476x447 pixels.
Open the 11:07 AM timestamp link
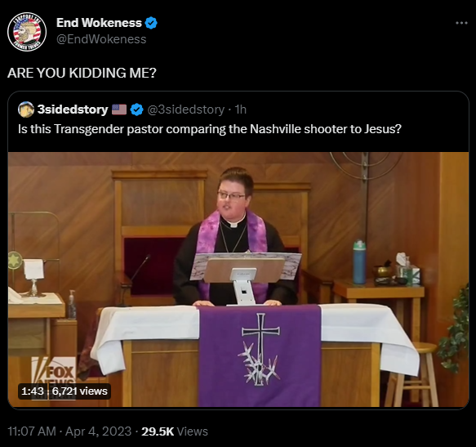click(32, 431)
